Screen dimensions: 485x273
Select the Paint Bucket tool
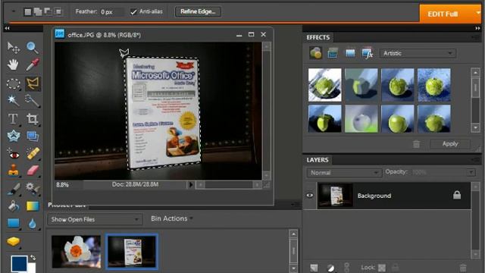[14, 206]
